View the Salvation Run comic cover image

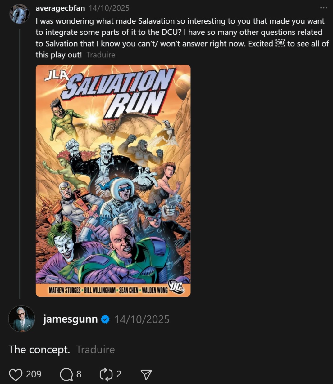point(113,181)
